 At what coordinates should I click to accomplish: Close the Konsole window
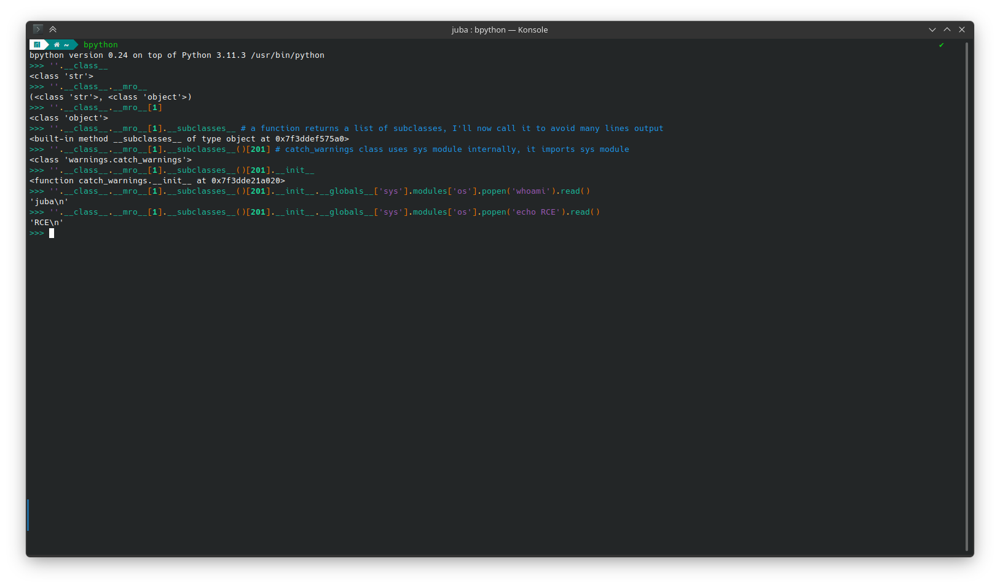(962, 30)
